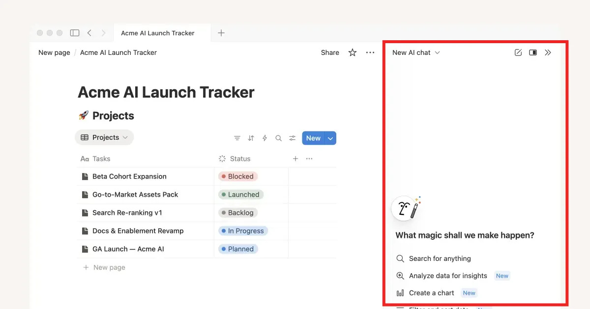Open Docs & Enablement Revamp task
The width and height of the screenshot is (590, 309).
[138, 231]
